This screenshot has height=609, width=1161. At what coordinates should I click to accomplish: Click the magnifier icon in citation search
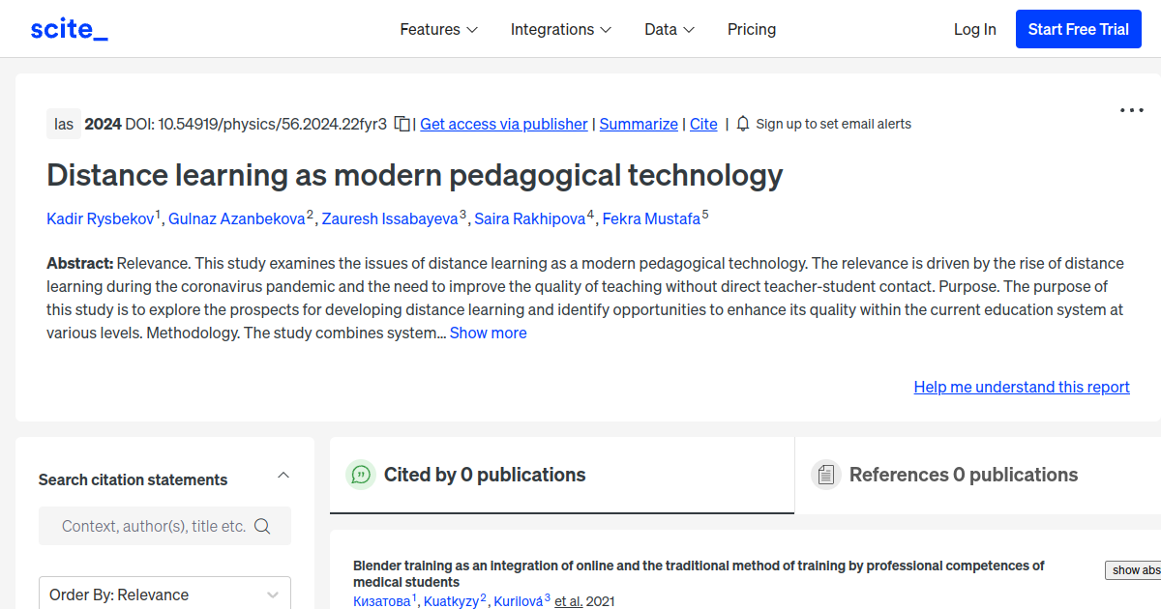pyautogui.click(x=262, y=526)
